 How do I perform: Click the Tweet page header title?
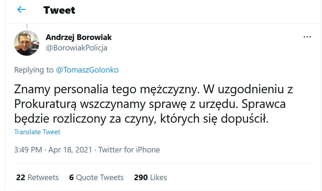click(59, 10)
